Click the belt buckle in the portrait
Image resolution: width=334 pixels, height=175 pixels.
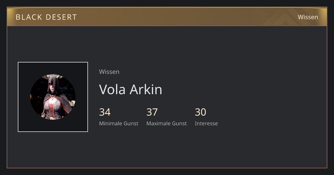(52, 118)
